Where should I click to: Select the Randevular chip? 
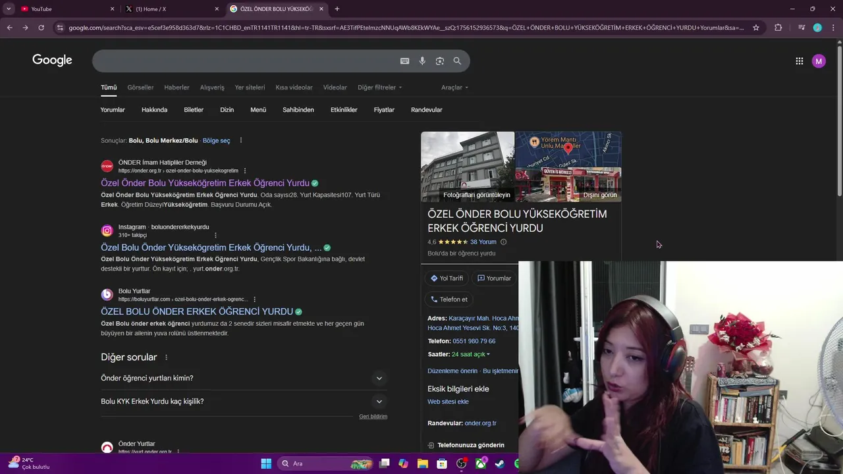tap(426, 110)
